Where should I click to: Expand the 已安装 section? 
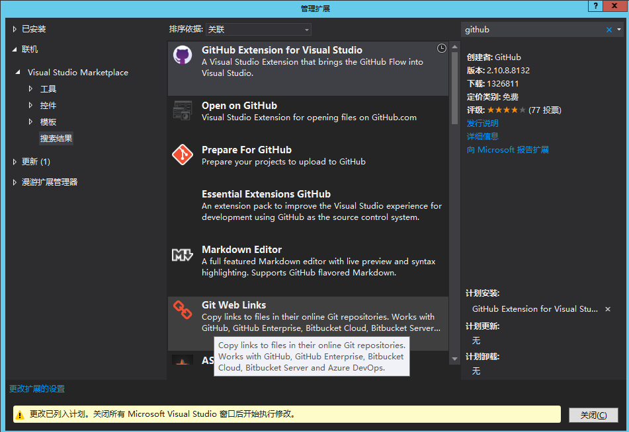pyautogui.click(x=15, y=29)
